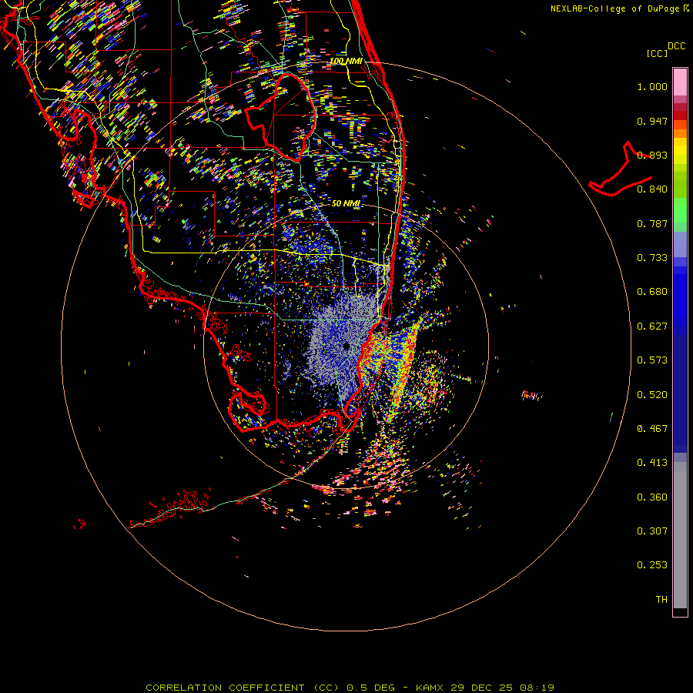This screenshot has height=693, width=693.
Task: Click the 0.947 legend value
Action: (652, 121)
